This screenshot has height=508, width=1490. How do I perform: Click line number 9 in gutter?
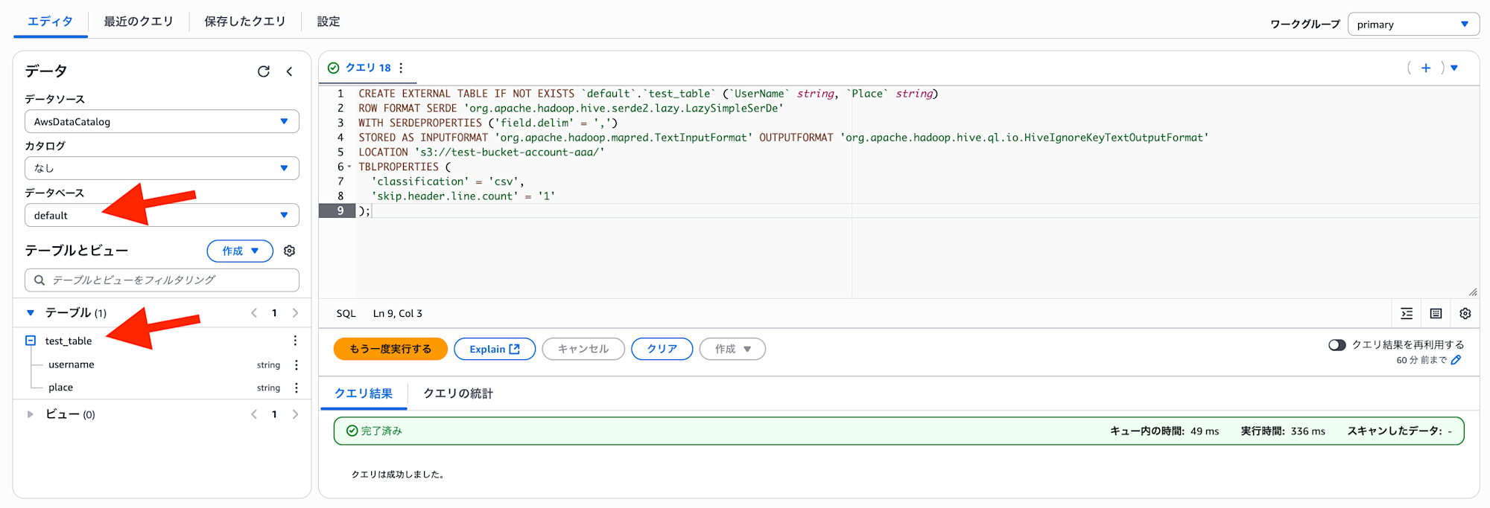pyautogui.click(x=340, y=210)
